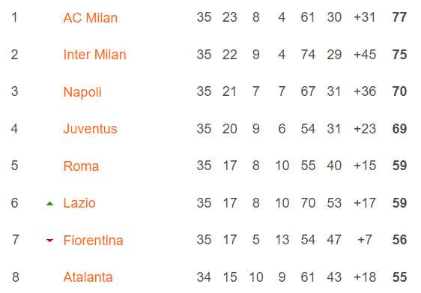The width and height of the screenshot is (421, 293).
Task: Open the Juventus team link
Action: (90, 129)
